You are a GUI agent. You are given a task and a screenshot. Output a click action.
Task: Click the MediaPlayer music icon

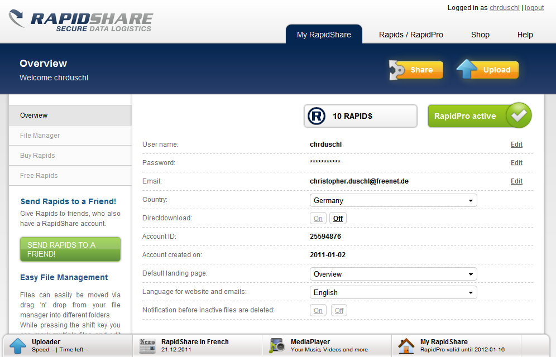[x=276, y=346]
